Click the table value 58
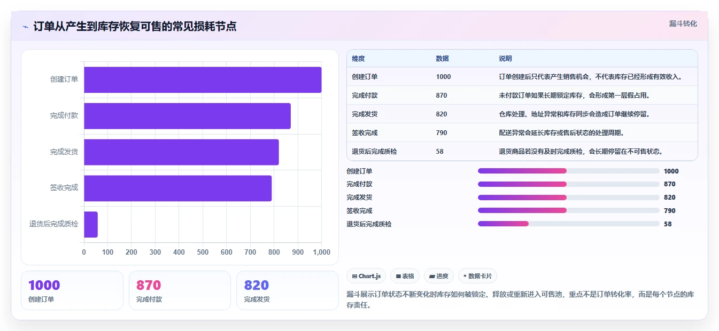 [440, 152]
